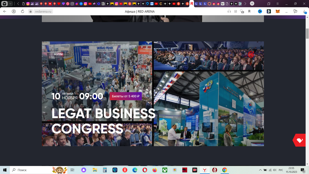Viewport: 309px width, 174px height.
Task: Click the conference audience photo
Action: [x=209, y=56]
